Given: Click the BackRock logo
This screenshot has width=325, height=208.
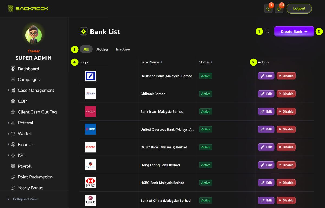Looking at the screenshot, I should click(28, 8).
